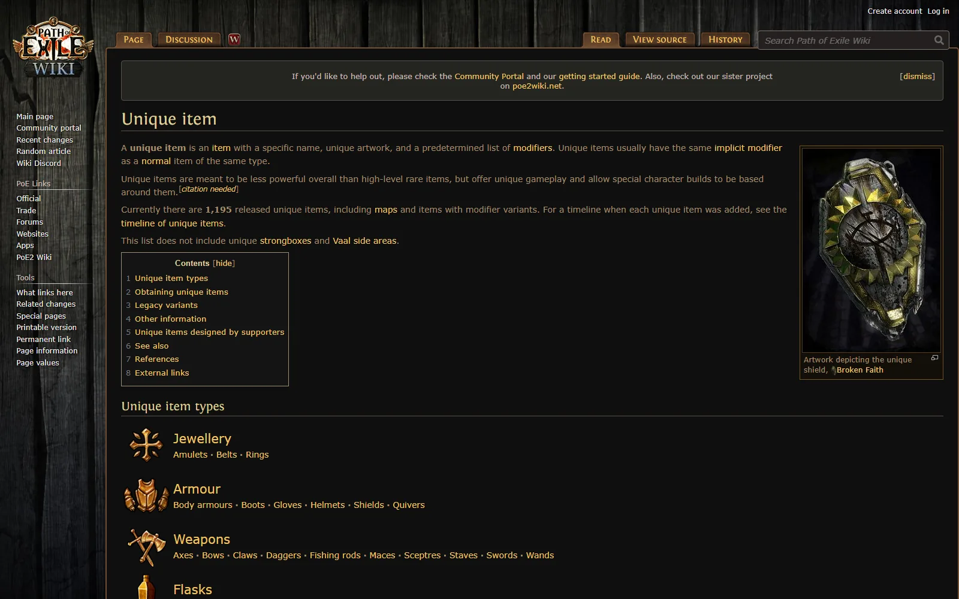959x599 pixels.
Task: Open the Broken Faith shield artwork
Action: click(x=871, y=250)
